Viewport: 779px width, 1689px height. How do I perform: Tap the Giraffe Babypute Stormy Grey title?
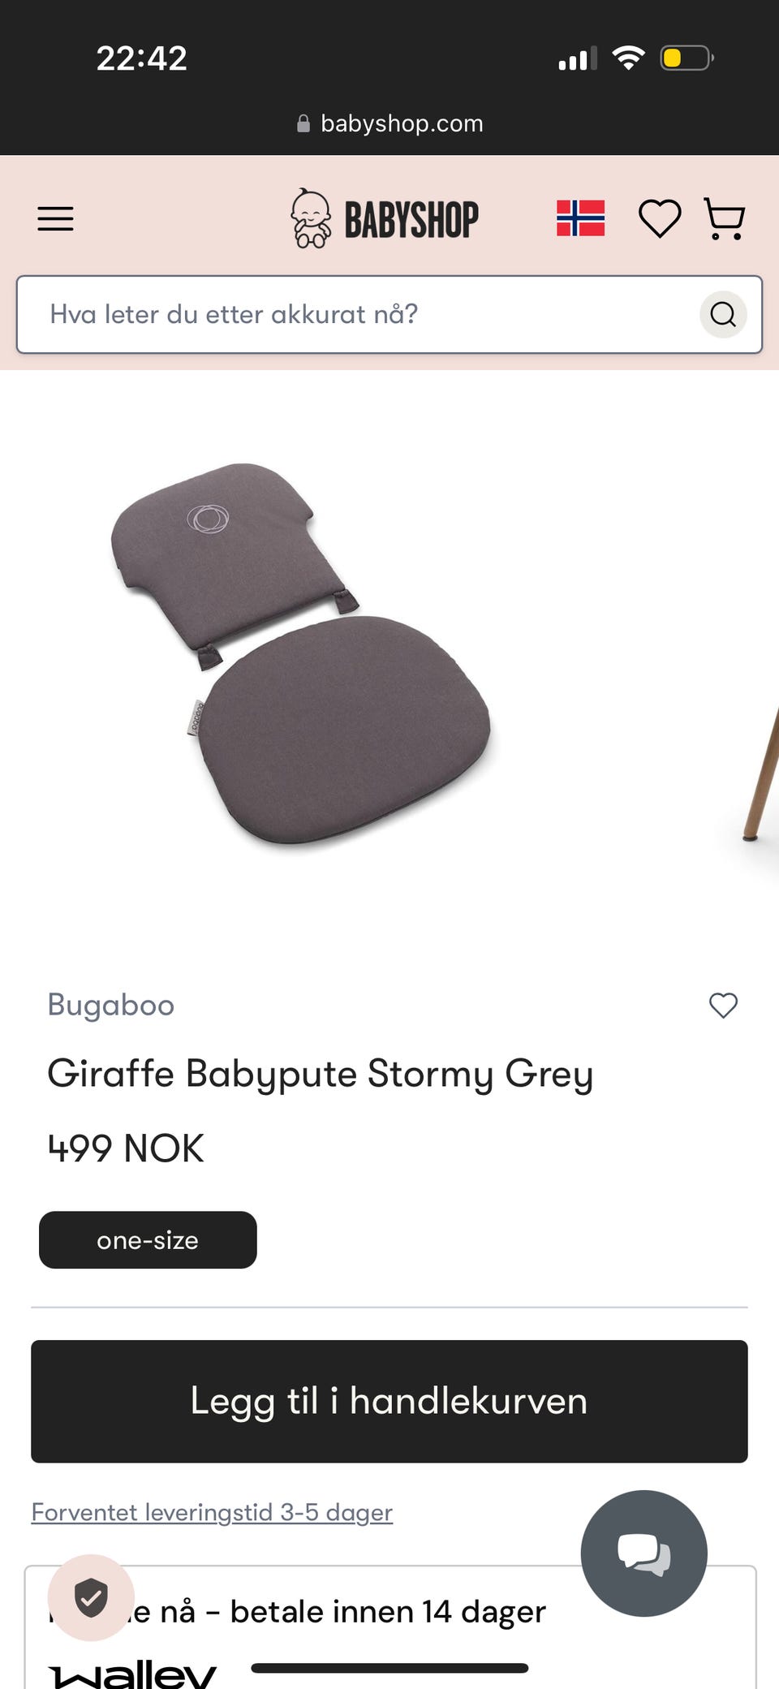pos(321,1074)
